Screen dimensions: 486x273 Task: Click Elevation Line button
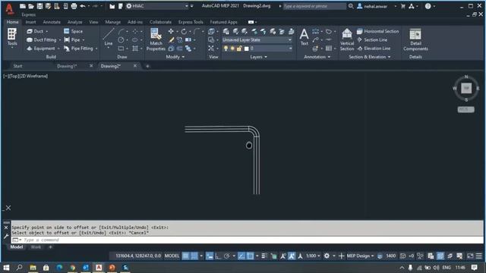374,49
